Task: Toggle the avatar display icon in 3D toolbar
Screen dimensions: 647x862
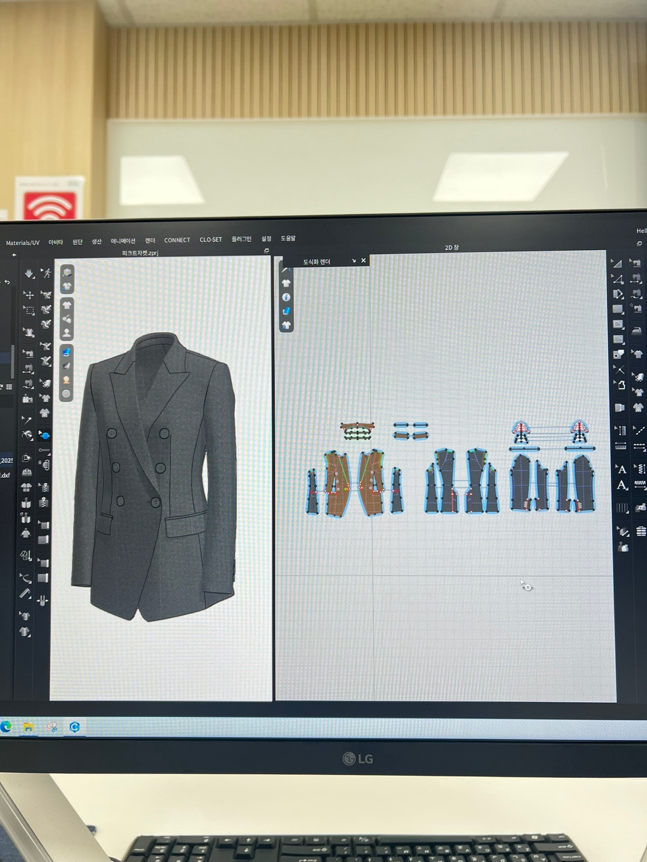Action: [x=66, y=333]
